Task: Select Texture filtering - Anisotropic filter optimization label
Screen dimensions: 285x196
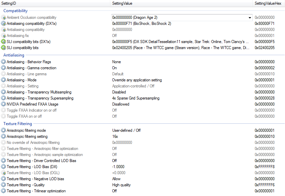Action: tap(43, 149)
